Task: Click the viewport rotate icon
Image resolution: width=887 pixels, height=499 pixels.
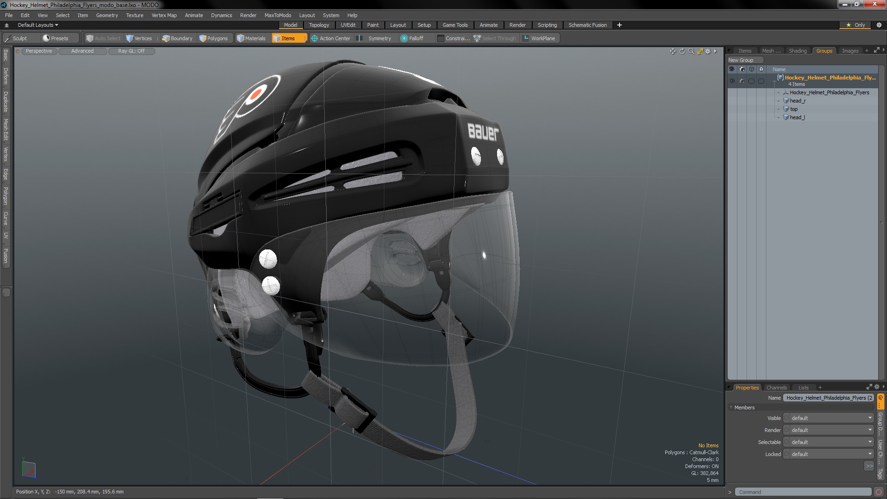Action: pyautogui.click(x=682, y=51)
